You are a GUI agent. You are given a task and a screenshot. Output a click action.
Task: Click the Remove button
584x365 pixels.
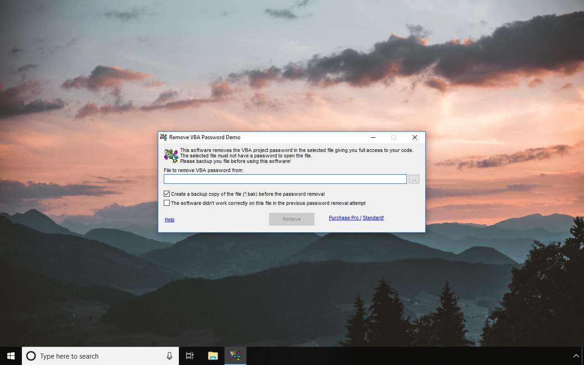(292, 219)
